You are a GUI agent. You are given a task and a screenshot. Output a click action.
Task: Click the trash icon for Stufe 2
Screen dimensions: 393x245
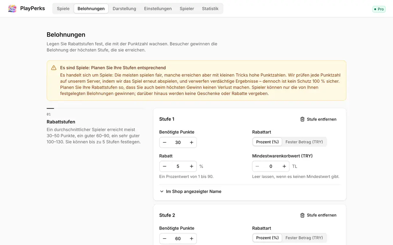pos(302,215)
